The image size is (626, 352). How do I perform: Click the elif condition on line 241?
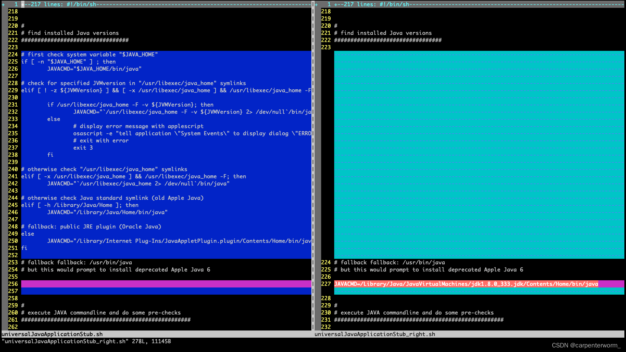tap(130, 176)
